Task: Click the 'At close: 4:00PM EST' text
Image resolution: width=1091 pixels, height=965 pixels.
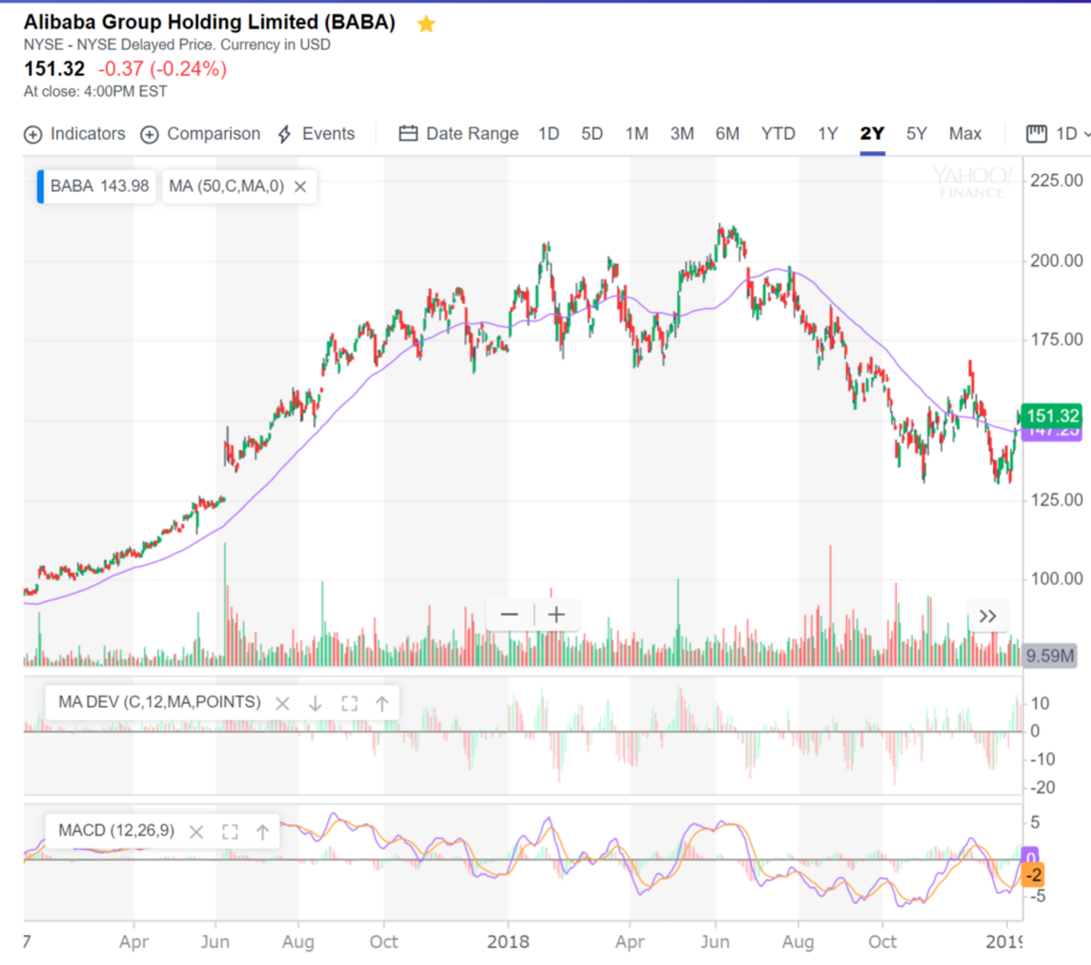Action: (96, 91)
